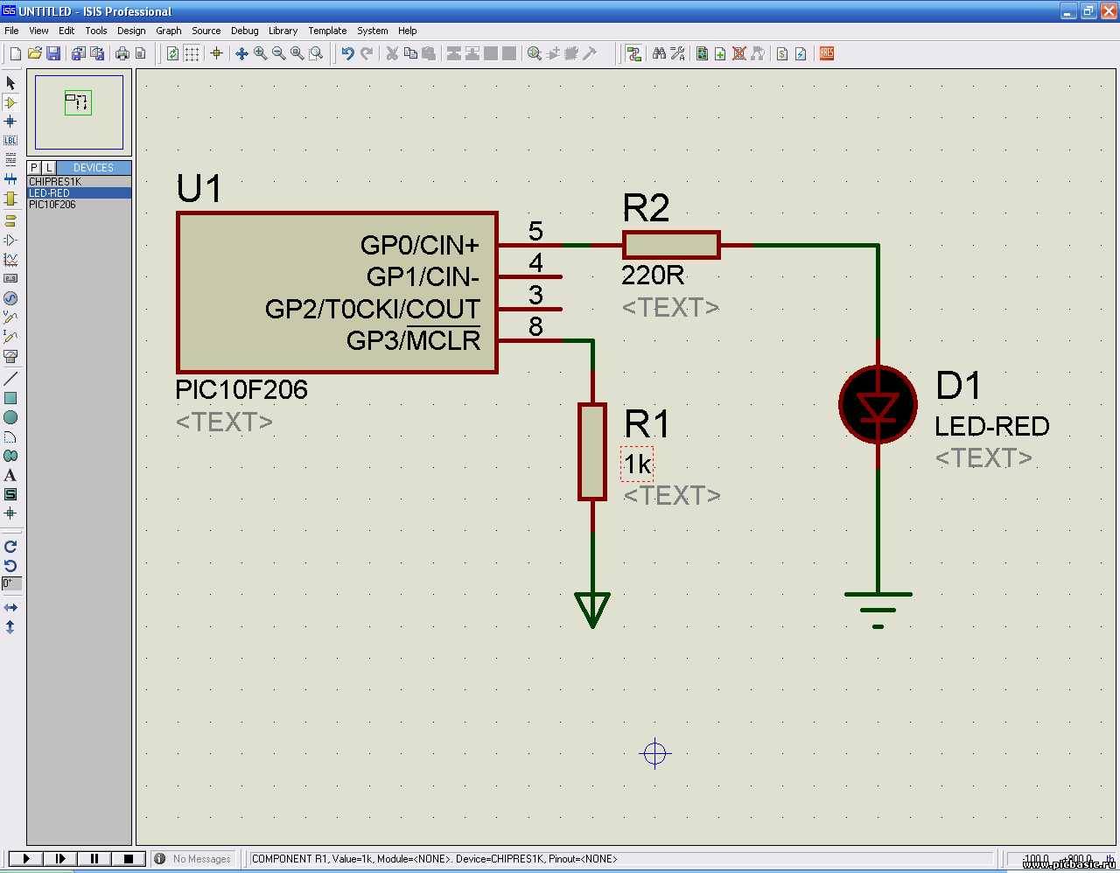Select the 2D Closed Path tool
Screen dimensions: 1120x873
click(10, 456)
